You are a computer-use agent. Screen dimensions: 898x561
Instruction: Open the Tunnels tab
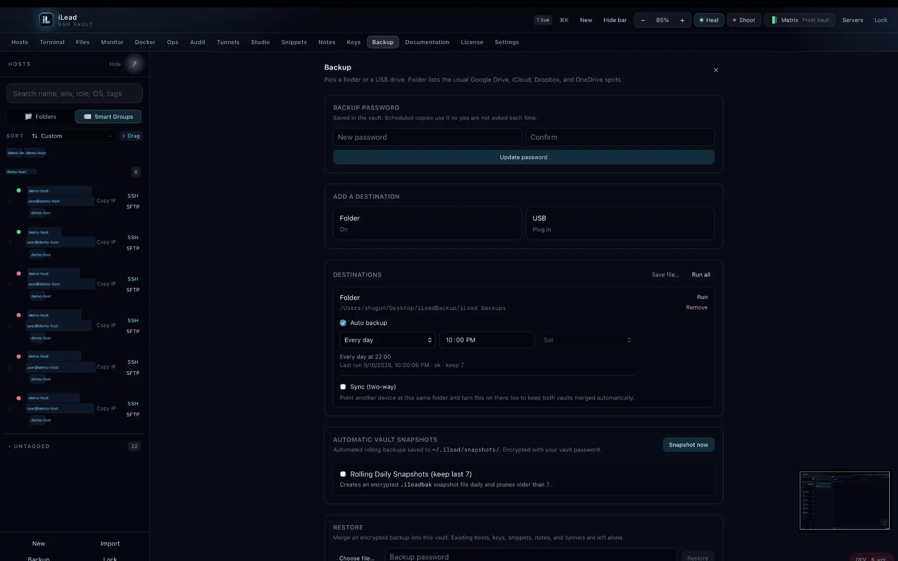click(228, 42)
